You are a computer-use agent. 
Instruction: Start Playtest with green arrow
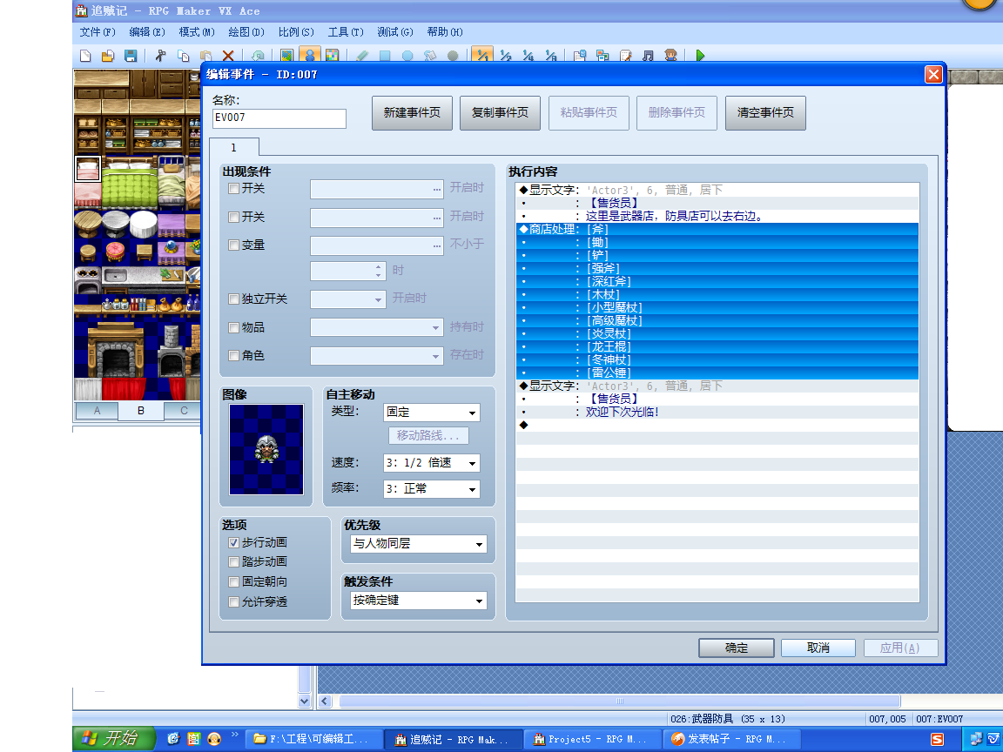tap(700, 56)
